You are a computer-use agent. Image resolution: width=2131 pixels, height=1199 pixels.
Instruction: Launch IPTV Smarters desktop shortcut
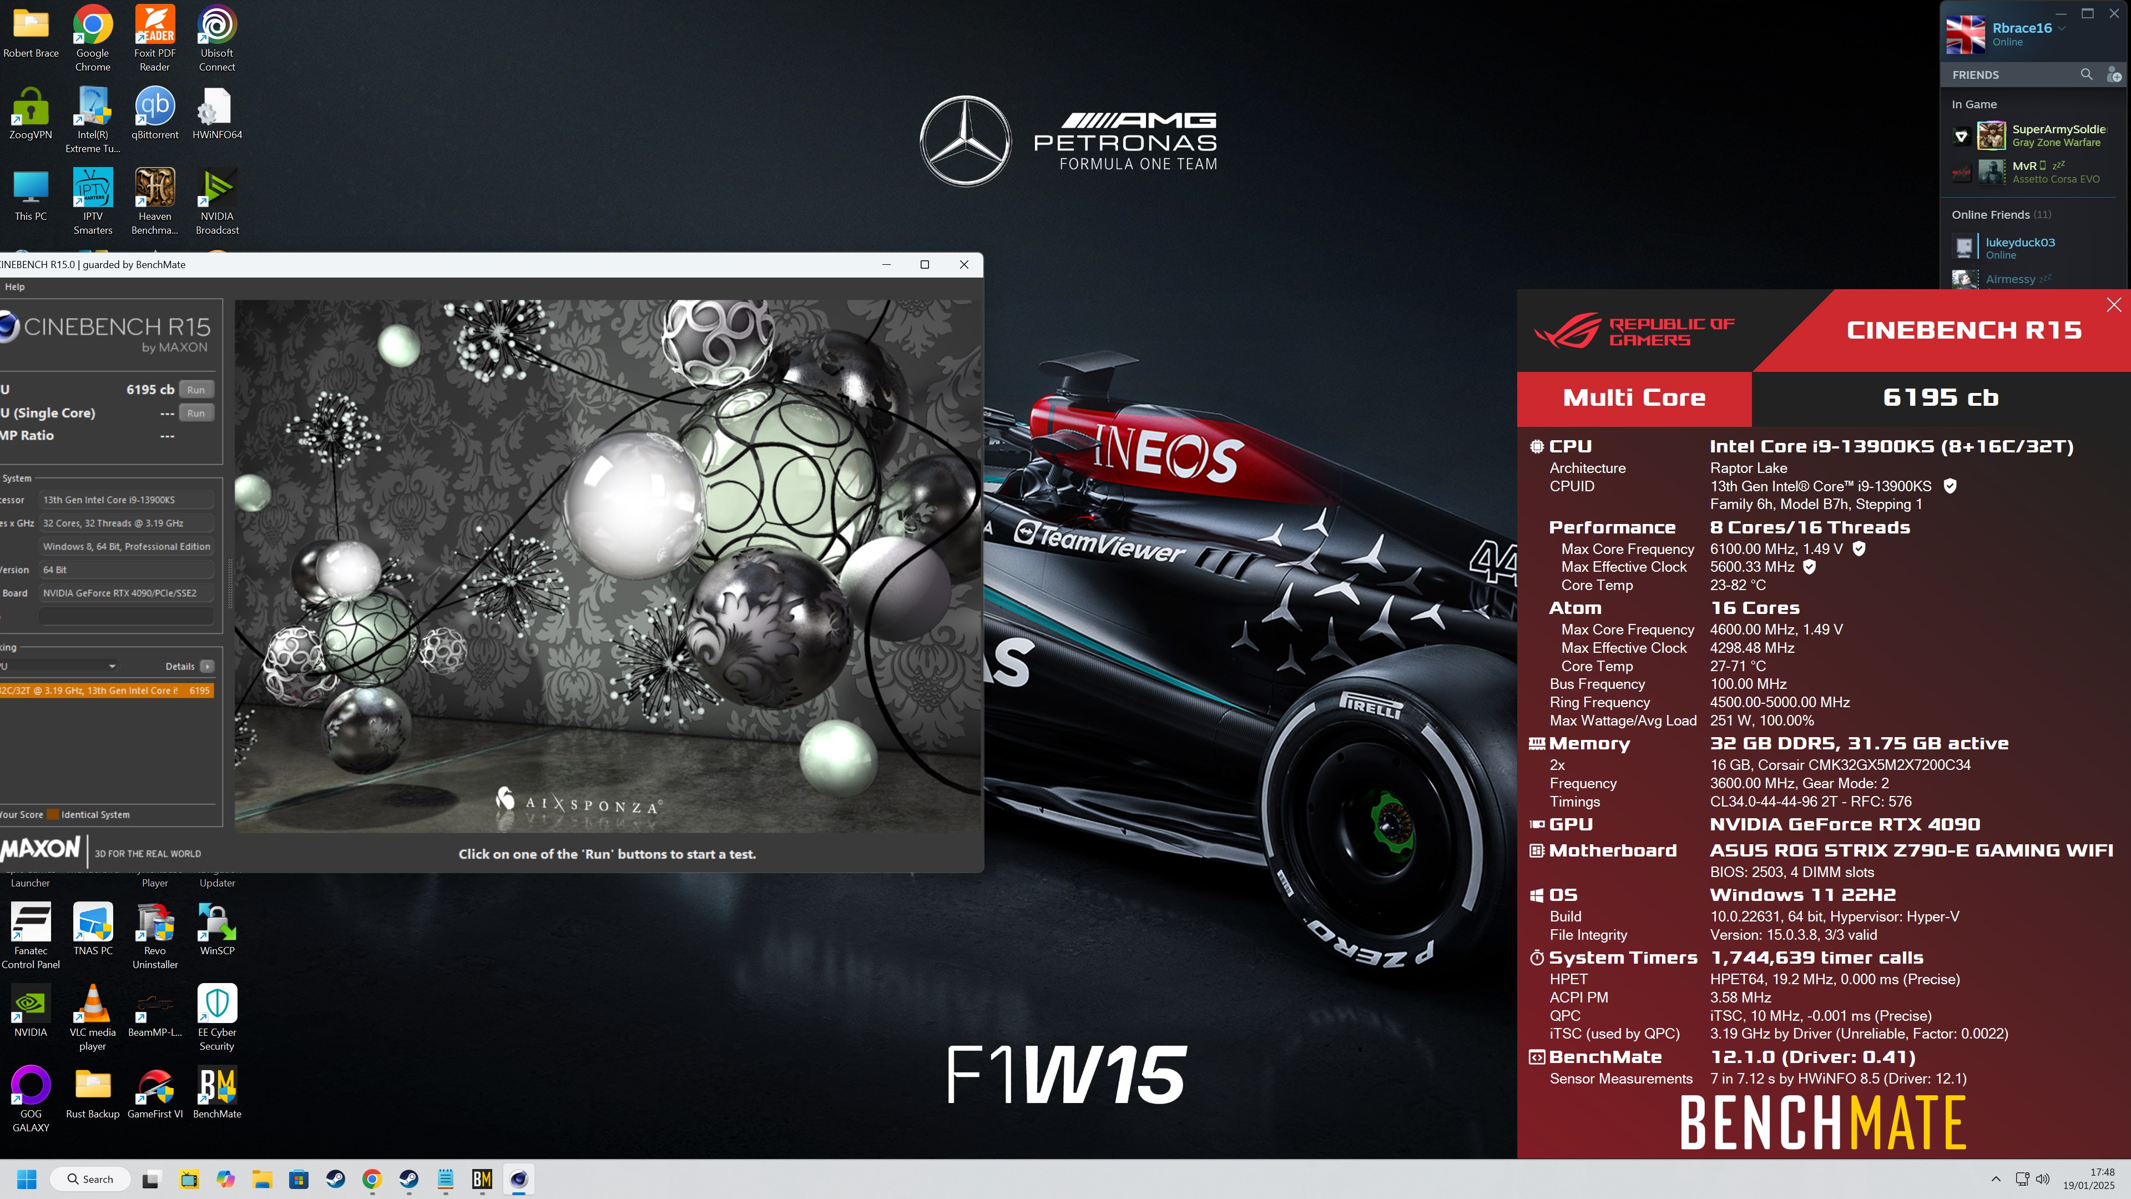[93, 202]
